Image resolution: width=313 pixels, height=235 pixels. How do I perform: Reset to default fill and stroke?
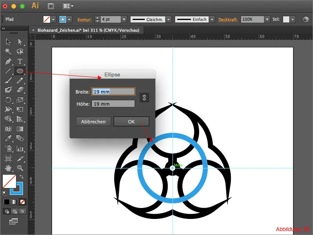click(5, 193)
